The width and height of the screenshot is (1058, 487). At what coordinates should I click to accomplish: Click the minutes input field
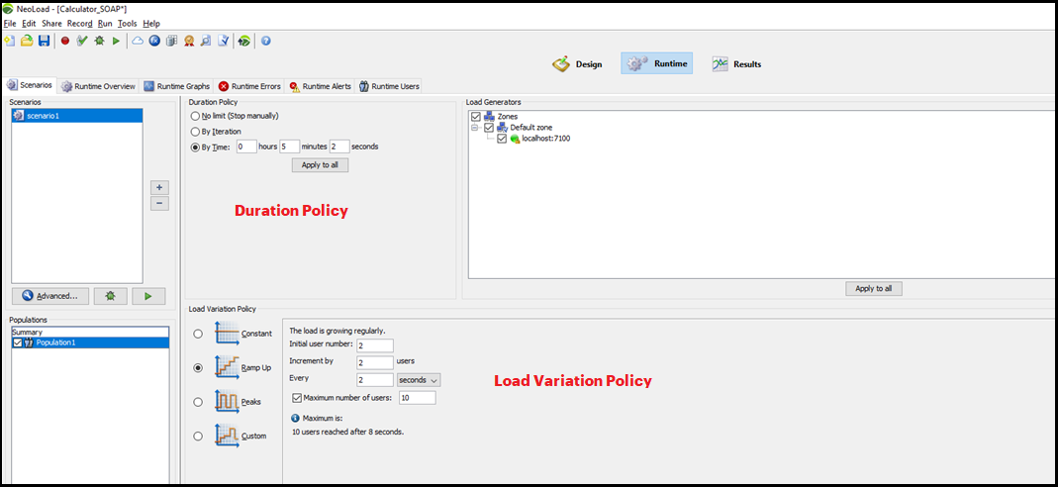pos(289,146)
